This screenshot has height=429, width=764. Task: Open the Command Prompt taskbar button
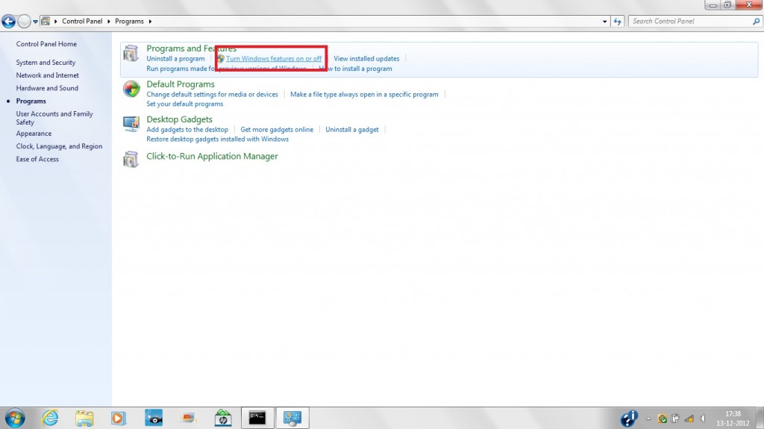tap(257, 417)
